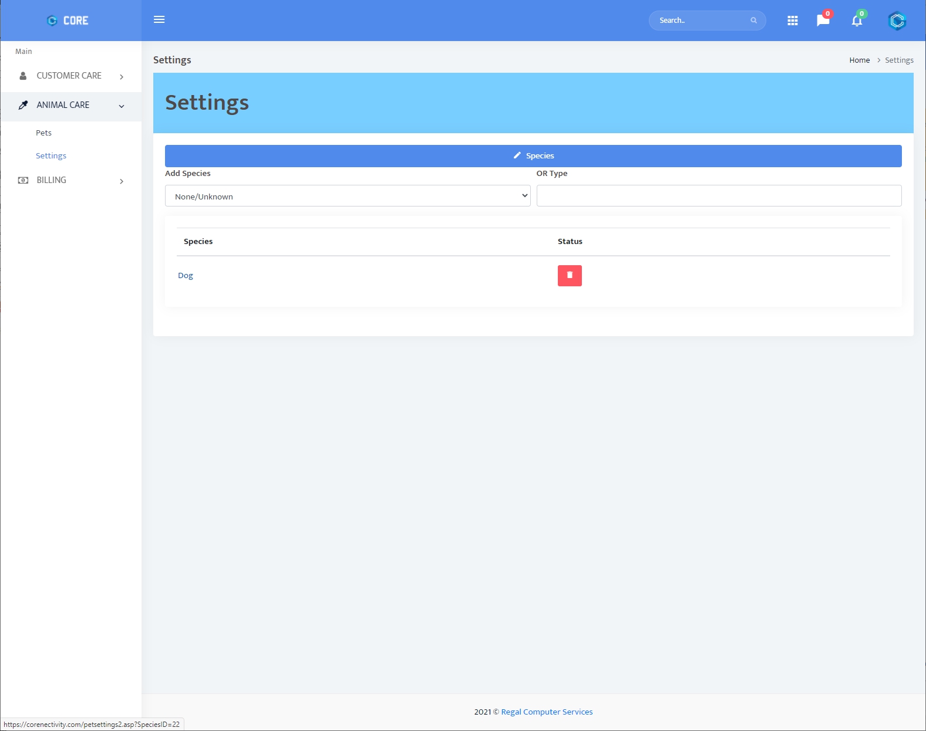The width and height of the screenshot is (926, 731).
Task: Open Regal Computer Services link
Action: click(x=547, y=712)
